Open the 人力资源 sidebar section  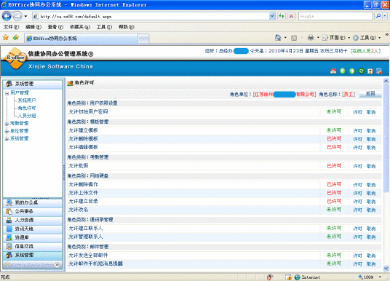[33, 221]
